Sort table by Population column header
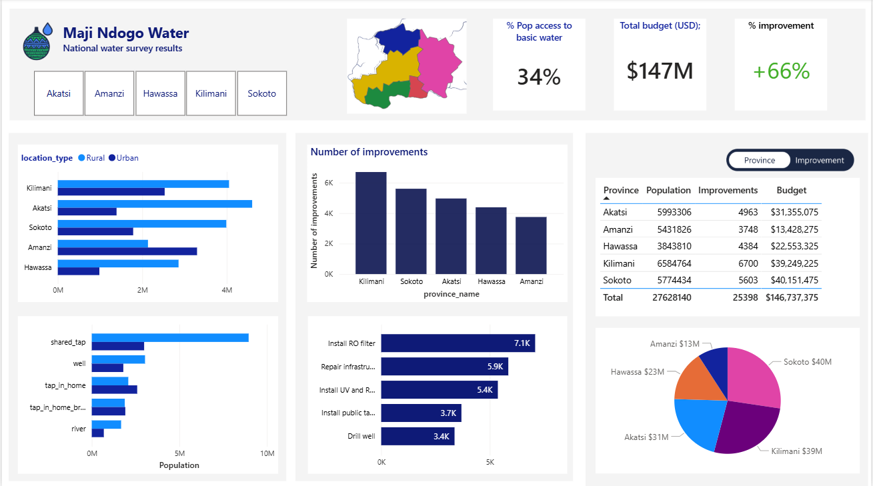Image resolution: width=873 pixels, height=486 pixels. (x=668, y=190)
